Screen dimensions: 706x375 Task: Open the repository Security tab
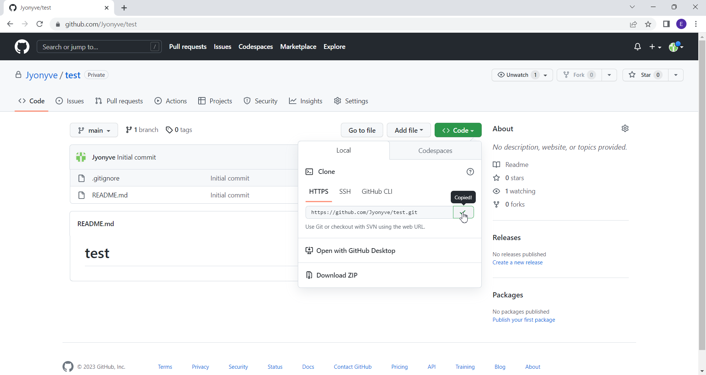click(261, 101)
